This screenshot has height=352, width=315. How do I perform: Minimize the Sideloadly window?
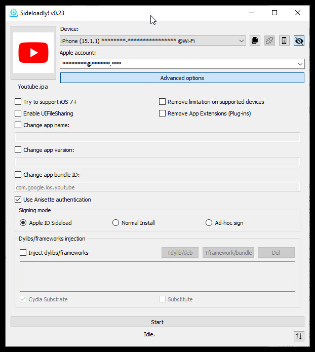(x=252, y=13)
